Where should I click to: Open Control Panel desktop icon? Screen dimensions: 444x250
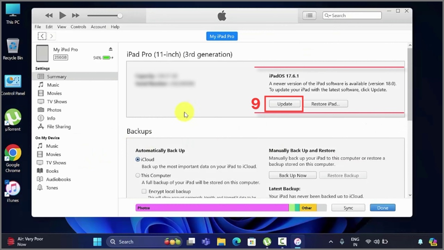(13, 85)
